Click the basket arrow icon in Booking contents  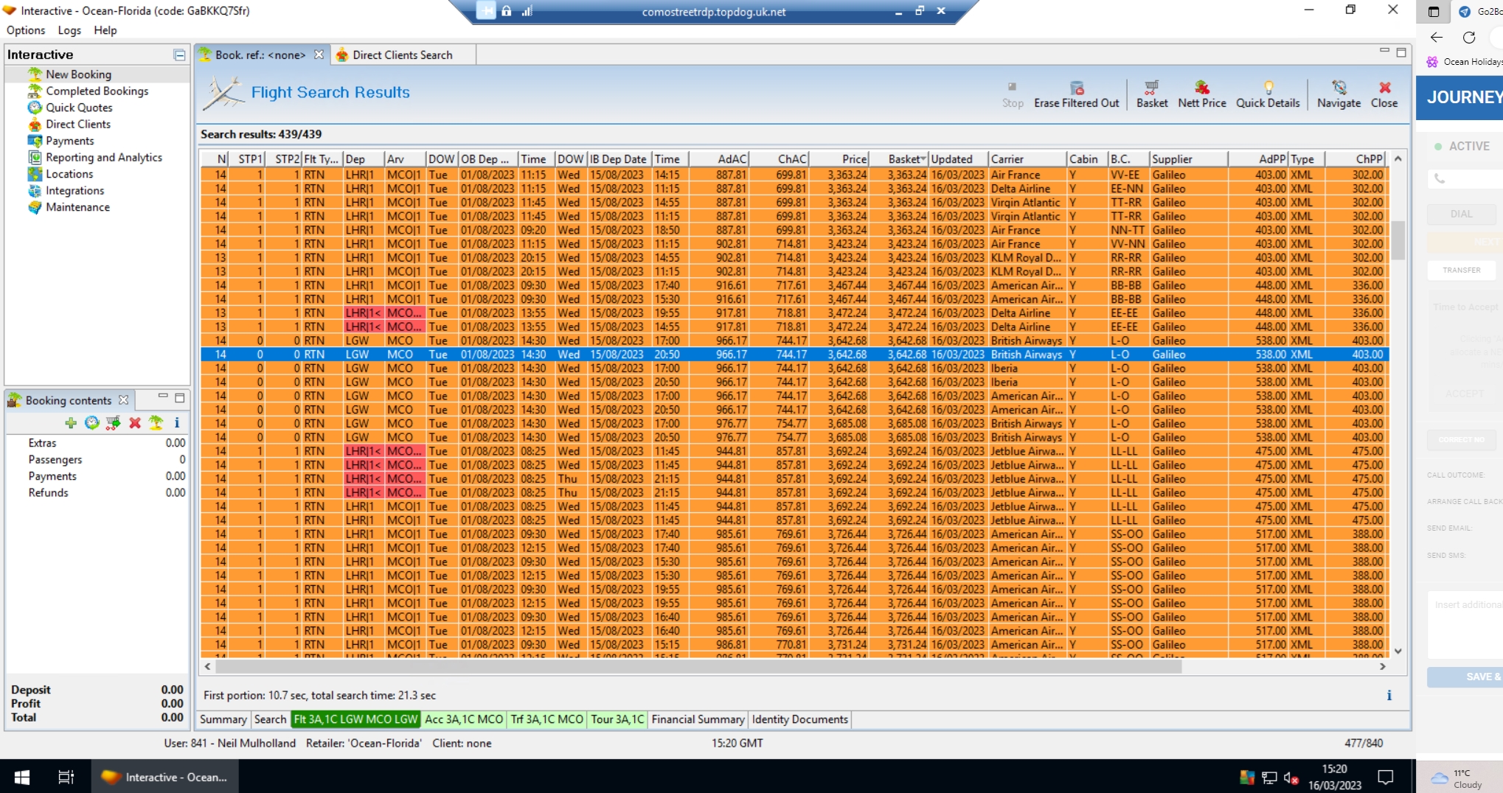113,422
